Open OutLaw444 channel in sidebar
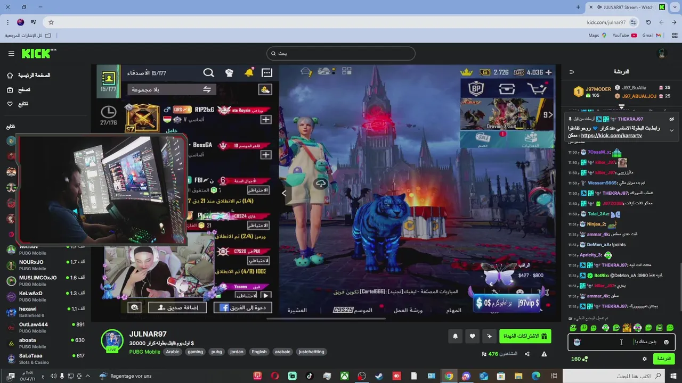This screenshot has height=383, width=682. [x=45, y=327]
